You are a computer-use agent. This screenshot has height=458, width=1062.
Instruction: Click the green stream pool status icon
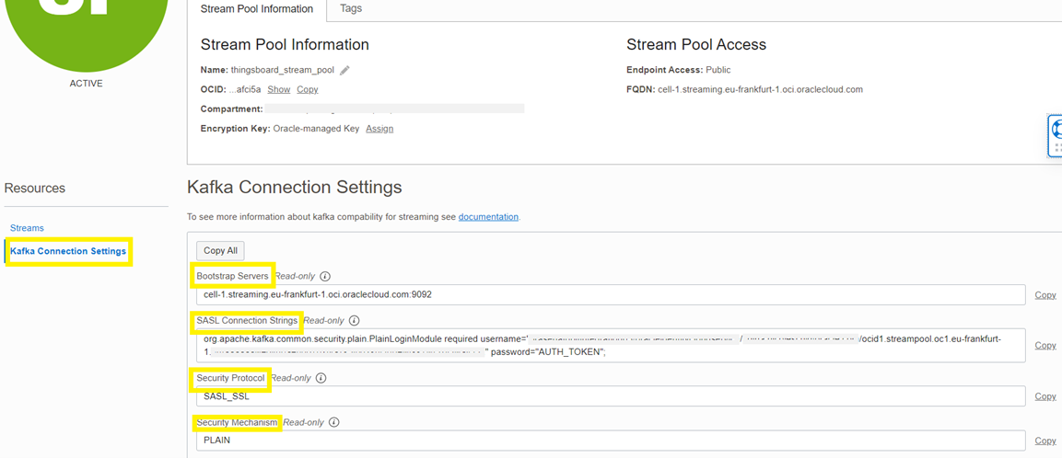pos(87,28)
